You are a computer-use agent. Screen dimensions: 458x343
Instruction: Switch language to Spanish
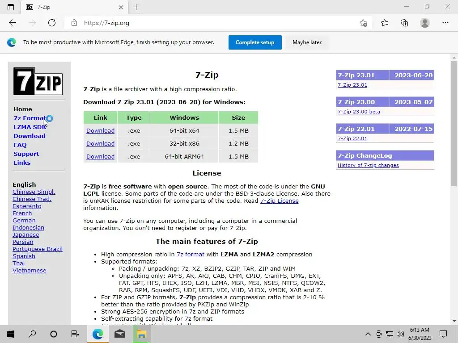[x=24, y=256]
